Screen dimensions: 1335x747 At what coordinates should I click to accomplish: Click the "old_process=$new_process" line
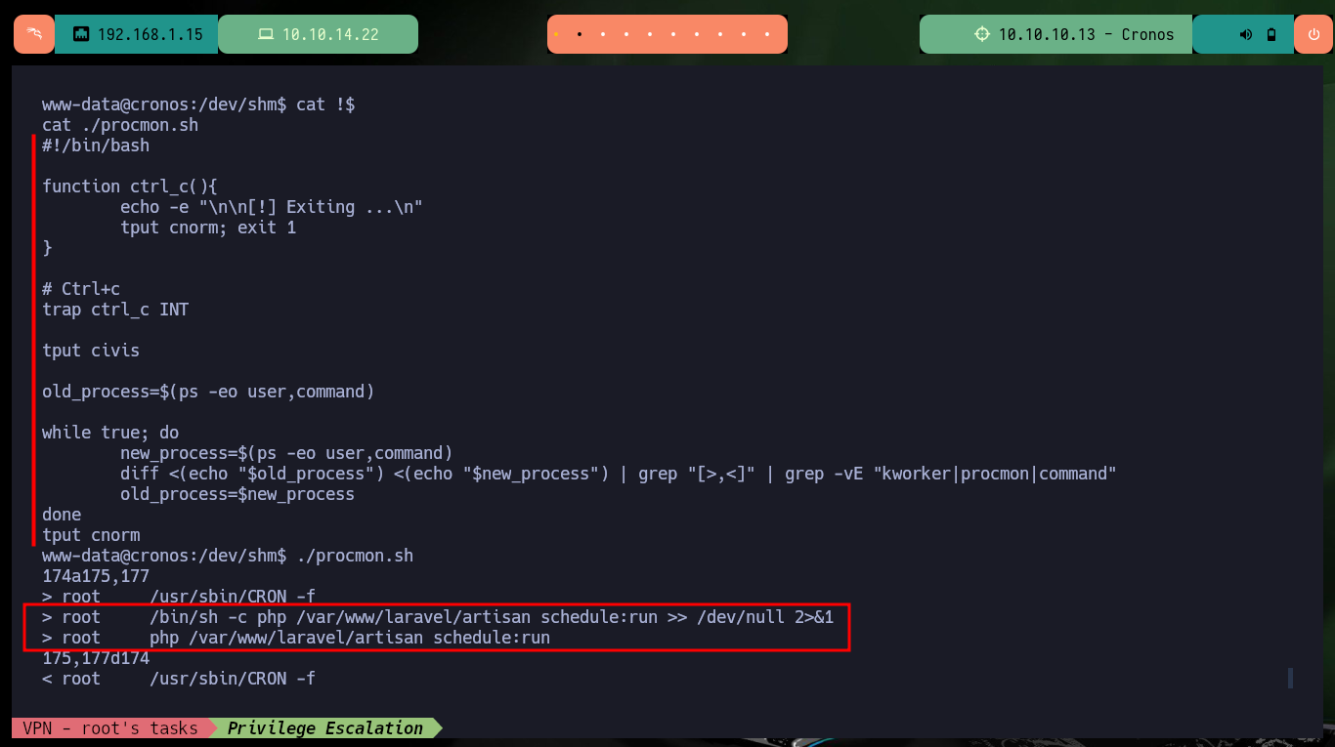(237, 494)
